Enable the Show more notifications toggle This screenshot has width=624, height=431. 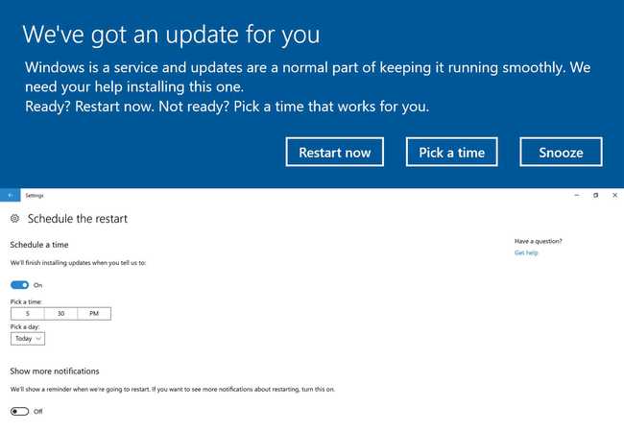coord(19,411)
